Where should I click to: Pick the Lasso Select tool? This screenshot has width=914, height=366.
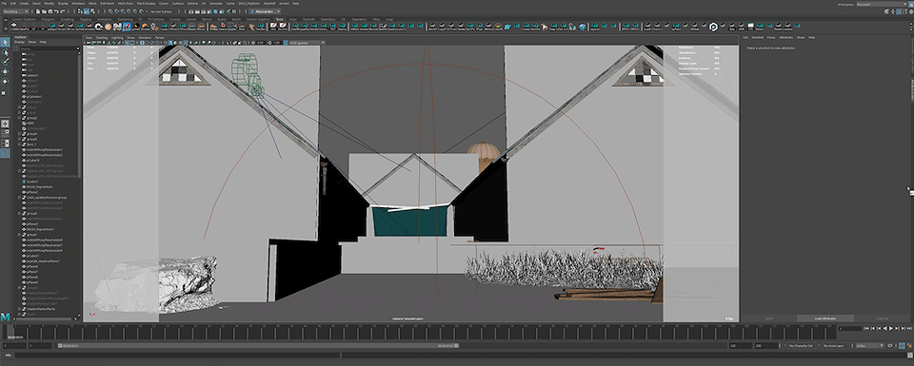[x=6, y=51]
